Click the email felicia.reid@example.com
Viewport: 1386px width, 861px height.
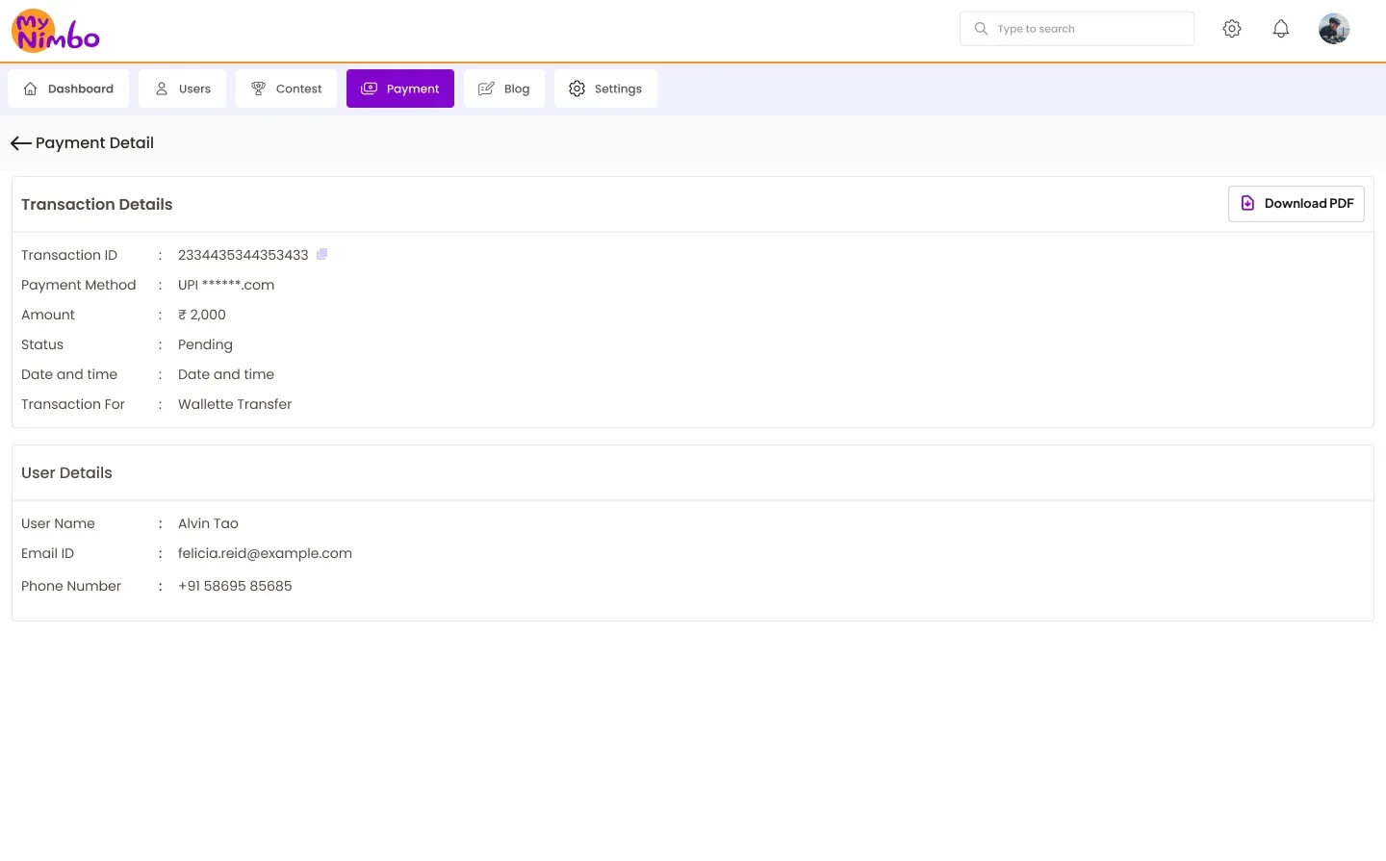coord(265,553)
